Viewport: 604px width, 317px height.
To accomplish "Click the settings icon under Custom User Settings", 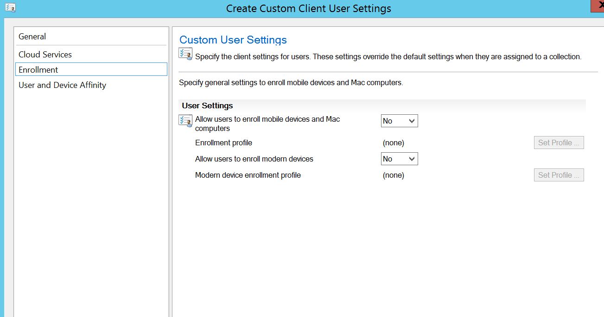I will tap(185, 54).
